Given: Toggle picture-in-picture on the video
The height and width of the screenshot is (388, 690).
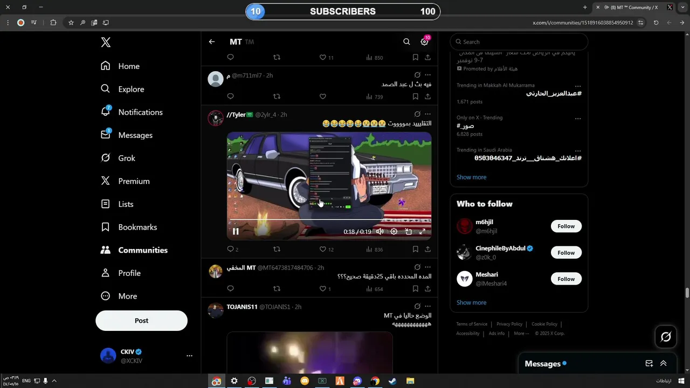Looking at the screenshot, I should [x=408, y=231].
